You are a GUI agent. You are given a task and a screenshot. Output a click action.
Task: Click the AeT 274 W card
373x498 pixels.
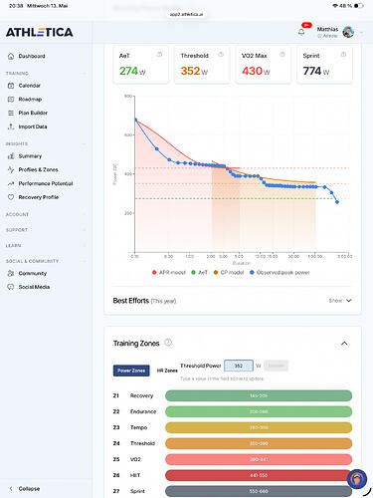[140, 65]
